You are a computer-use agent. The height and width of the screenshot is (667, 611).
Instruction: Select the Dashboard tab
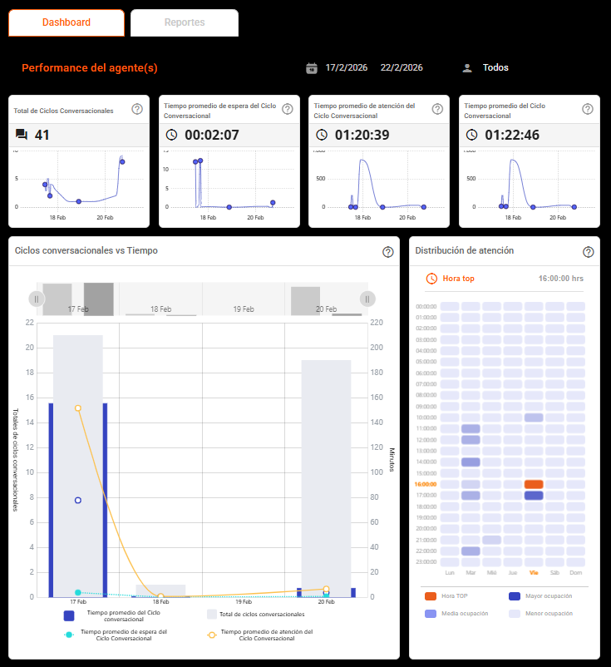click(67, 22)
